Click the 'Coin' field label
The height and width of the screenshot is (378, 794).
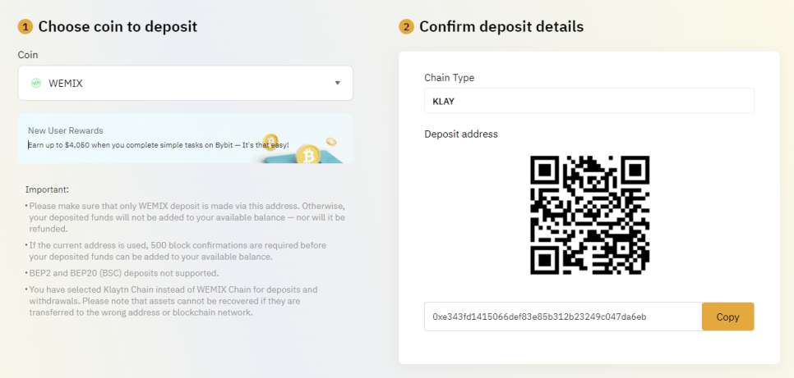pos(28,55)
